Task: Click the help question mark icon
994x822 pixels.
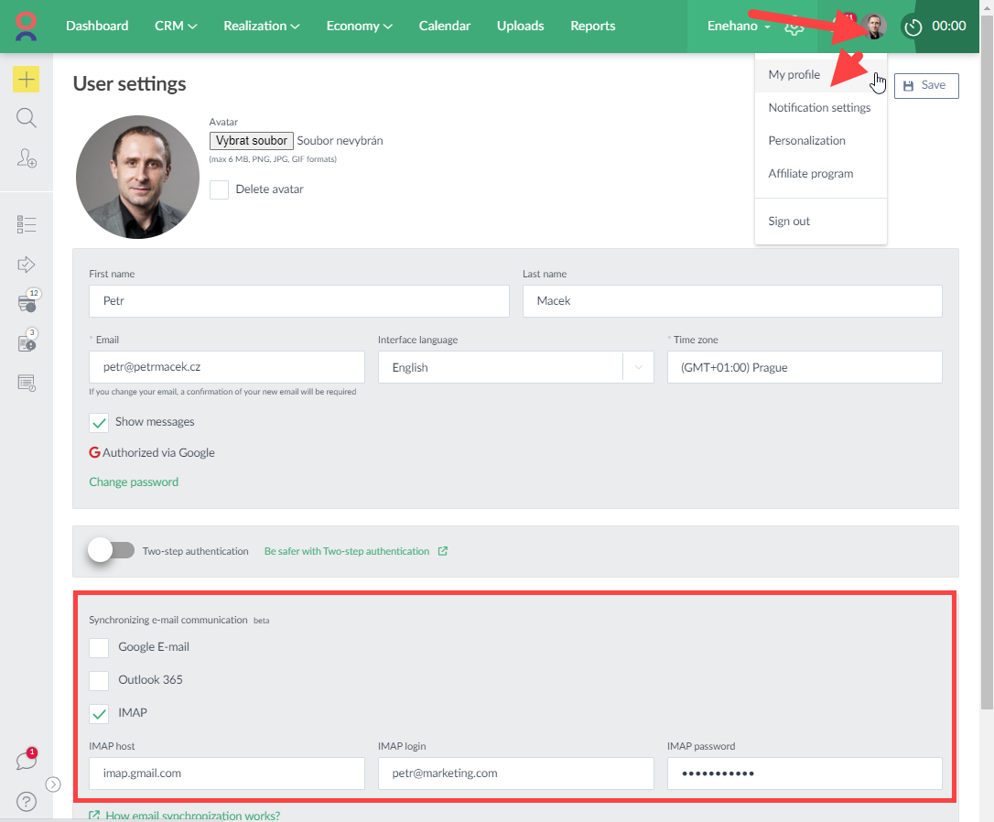Action: (26, 800)
